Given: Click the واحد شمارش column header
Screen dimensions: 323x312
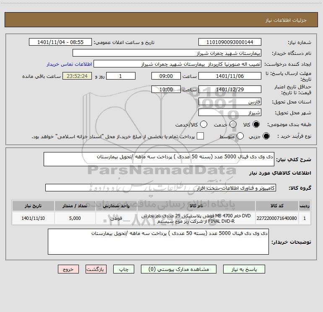Looking at the screenshot, I should pos(116,206).
